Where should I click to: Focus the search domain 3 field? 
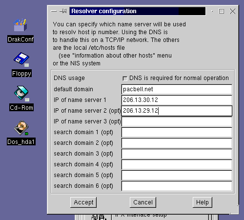[177, 154]
